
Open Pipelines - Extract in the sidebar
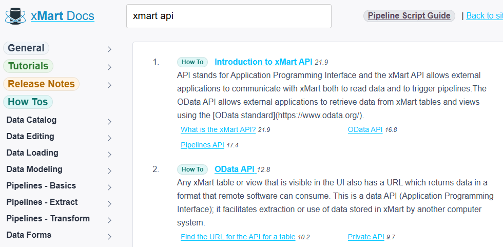click(x=42, y=202)
